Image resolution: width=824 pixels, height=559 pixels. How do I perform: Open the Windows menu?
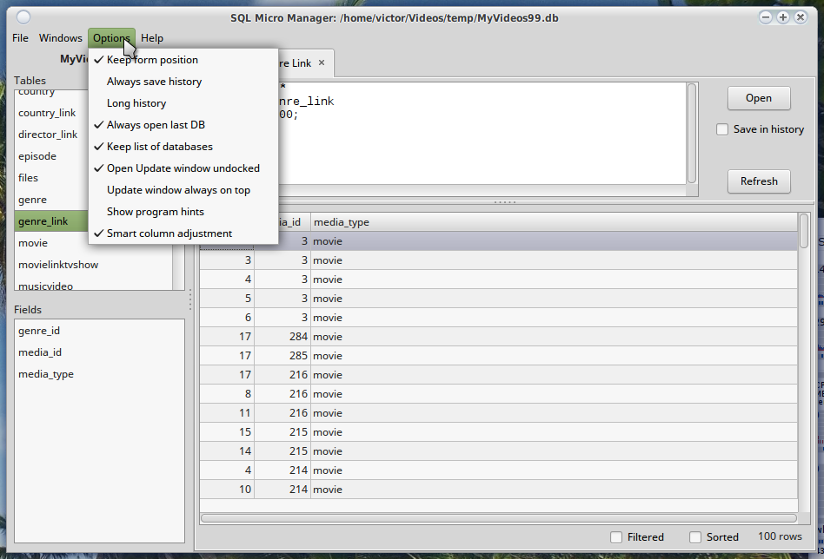(x=60, y=37)
